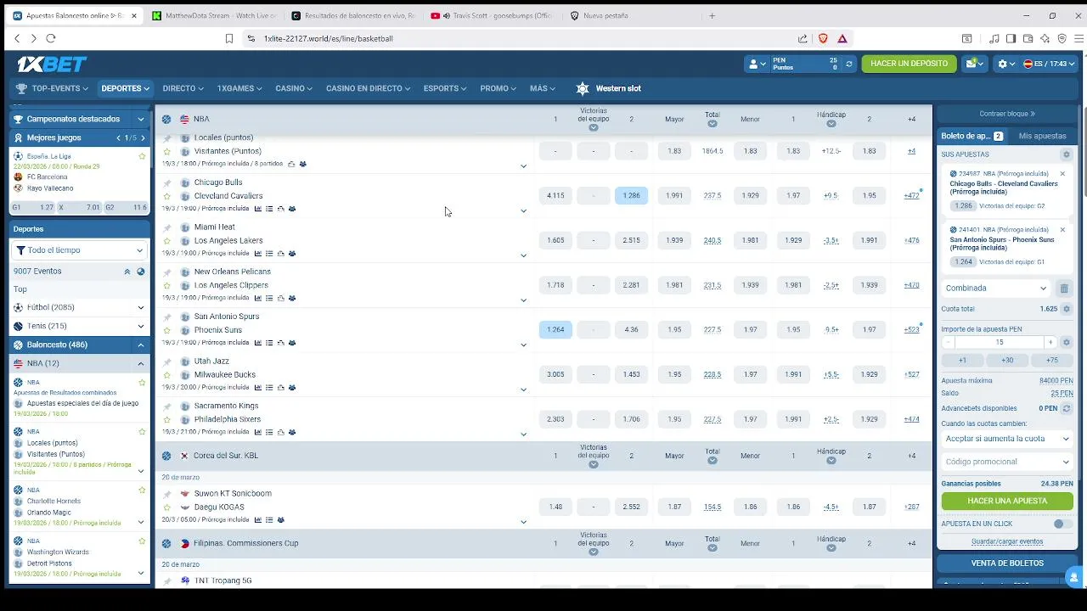1087x611 pixels.
Task: Click Guardar/cargar eventos link
Action: click(1007, 542)
